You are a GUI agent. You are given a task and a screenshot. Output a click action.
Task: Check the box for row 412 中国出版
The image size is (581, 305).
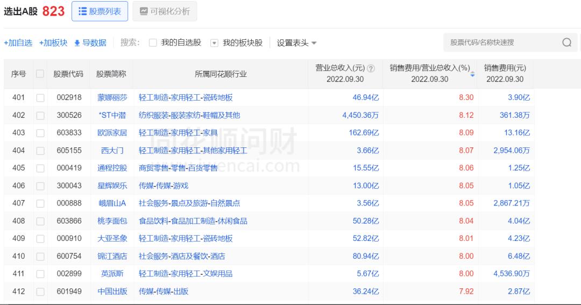click(x=40, y=292)
